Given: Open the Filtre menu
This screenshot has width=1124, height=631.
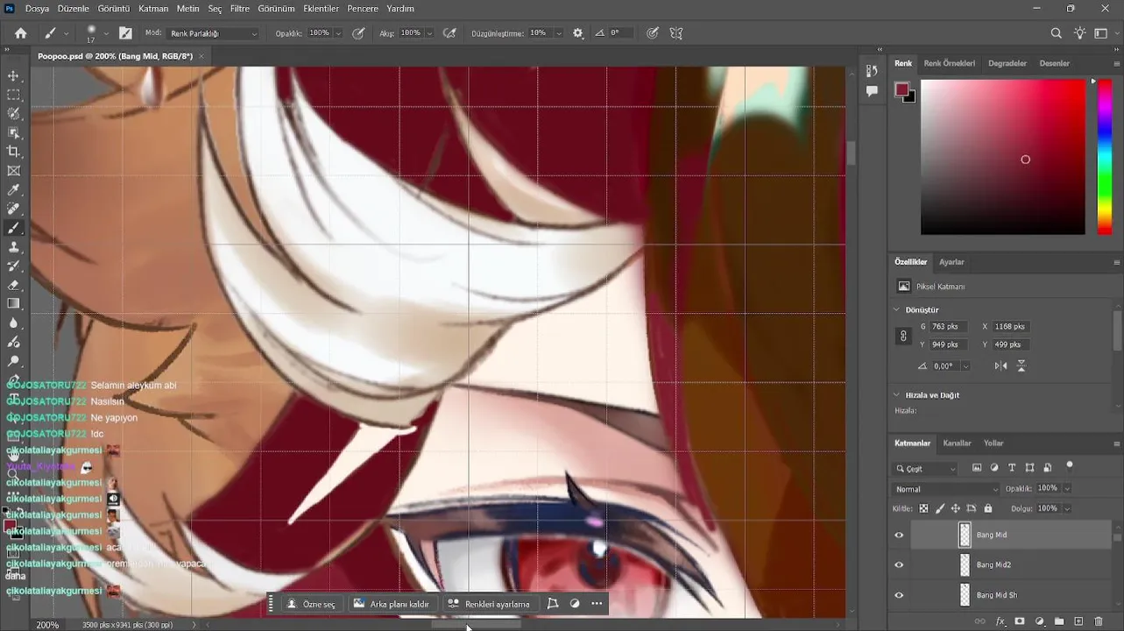Looking at the screenshot, I should coord(239,8).
